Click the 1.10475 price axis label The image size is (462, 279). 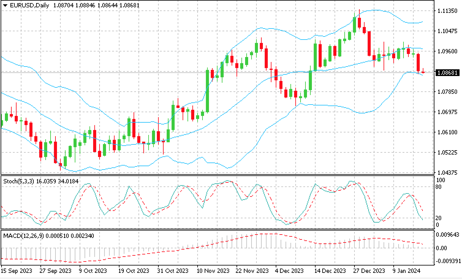pyautogui.click(x=447, y=31)
